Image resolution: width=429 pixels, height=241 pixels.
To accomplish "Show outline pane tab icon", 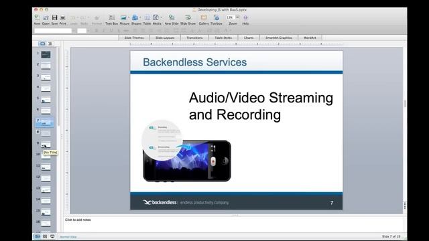I will coord(50,44).
